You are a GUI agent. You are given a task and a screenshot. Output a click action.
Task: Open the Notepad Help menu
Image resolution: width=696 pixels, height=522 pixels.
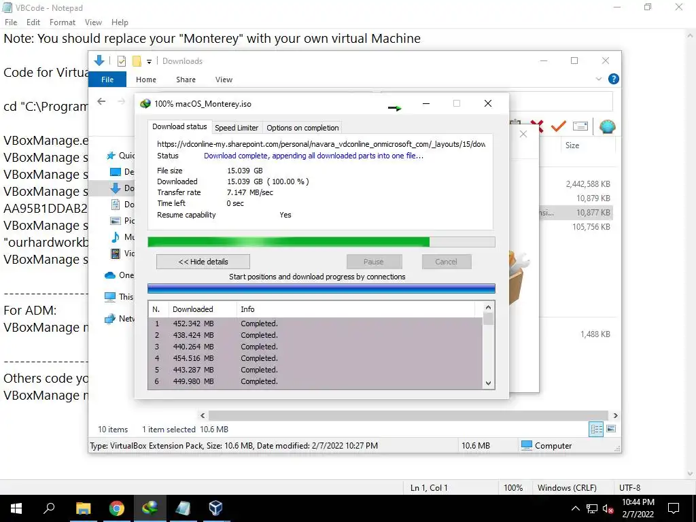pos(120,22)
